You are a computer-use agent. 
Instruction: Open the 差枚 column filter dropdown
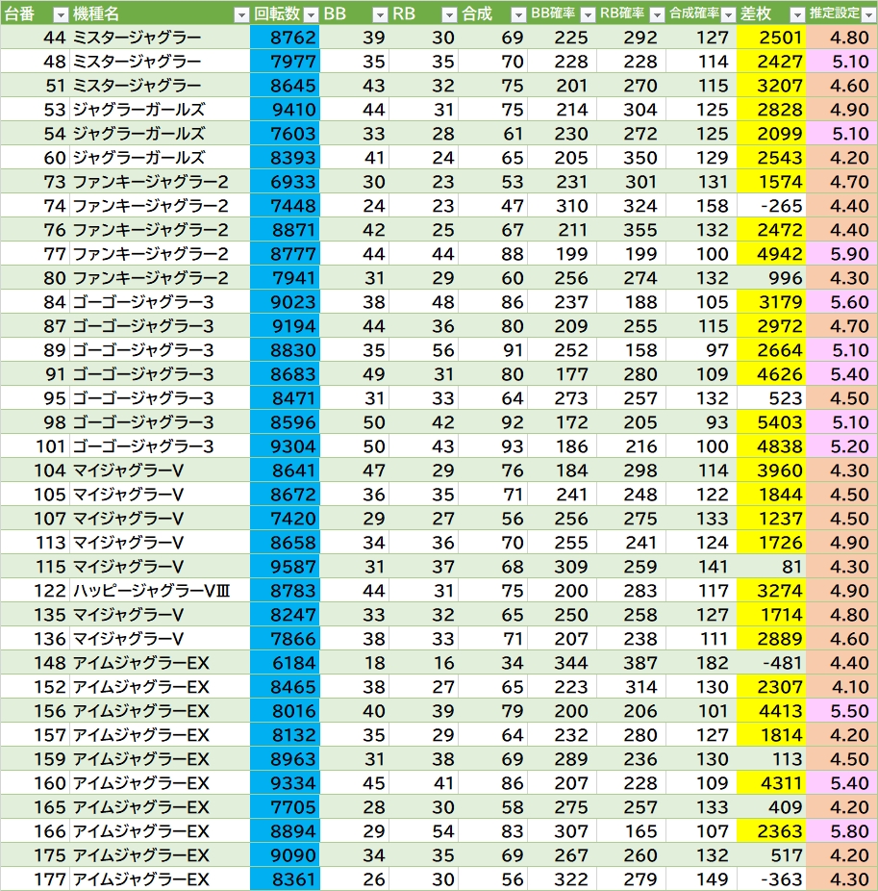click(797, 14)
